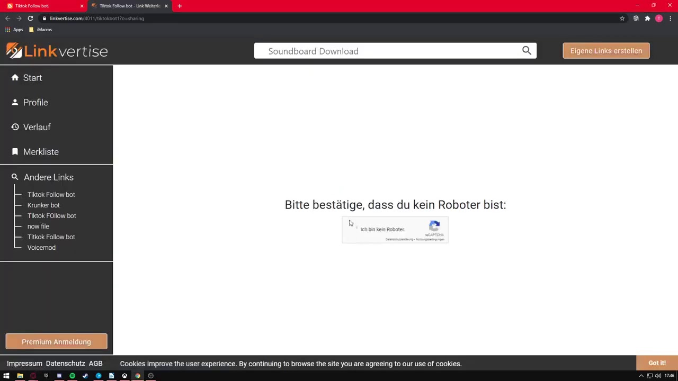
Task: Open Chrome's three-dot menu
Action: (671, 19)
